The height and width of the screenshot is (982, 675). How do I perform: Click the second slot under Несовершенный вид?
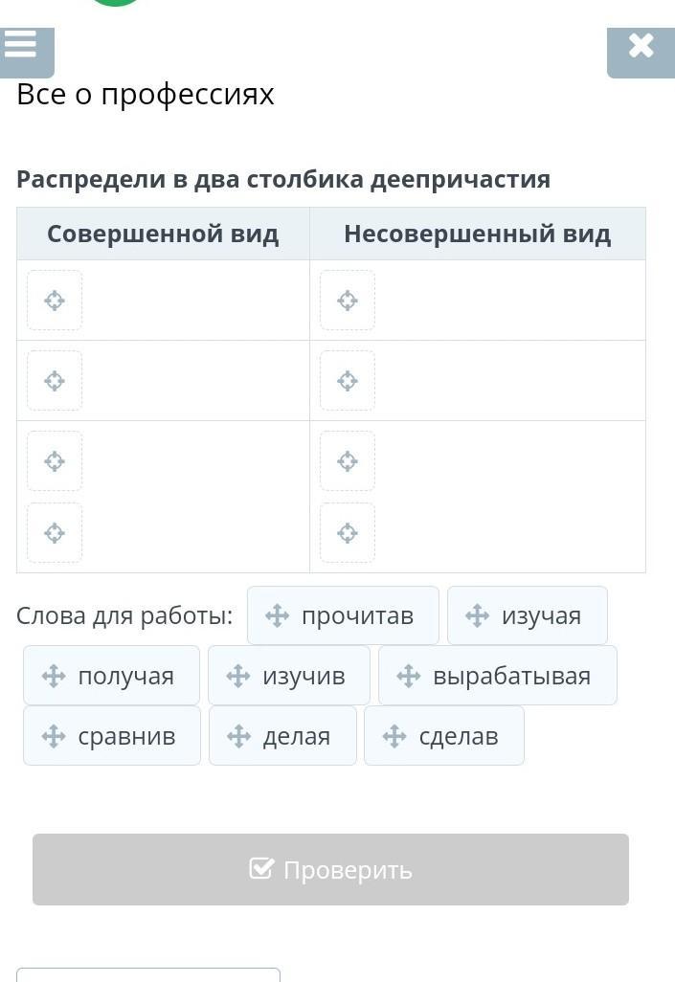pyautogui.click(x=348, y=381)
